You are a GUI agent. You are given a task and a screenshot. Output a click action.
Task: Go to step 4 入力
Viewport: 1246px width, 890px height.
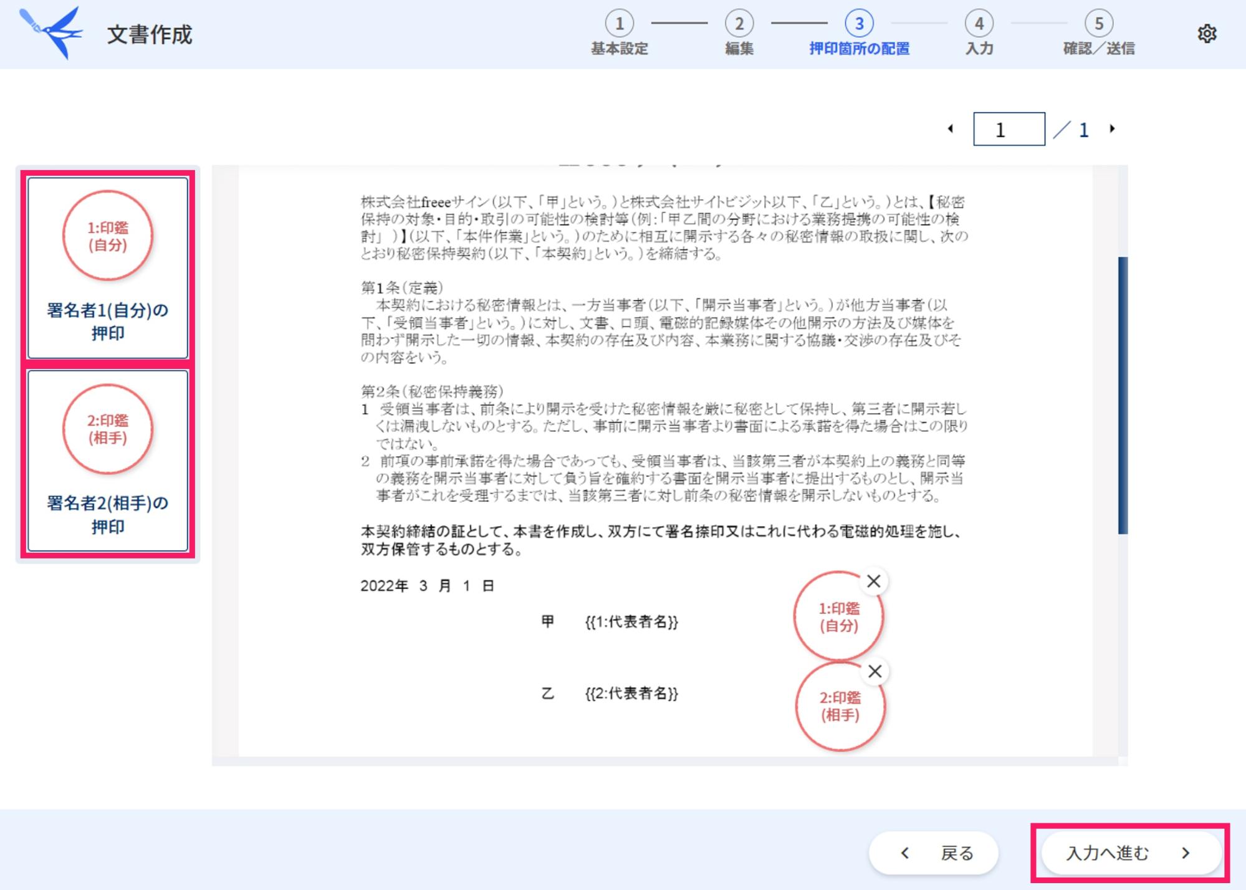pos(979,34)
